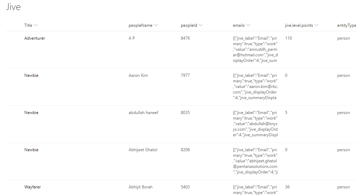Open the Wayfarer list item
The image size is (356, 195).
tap(33, 187)
